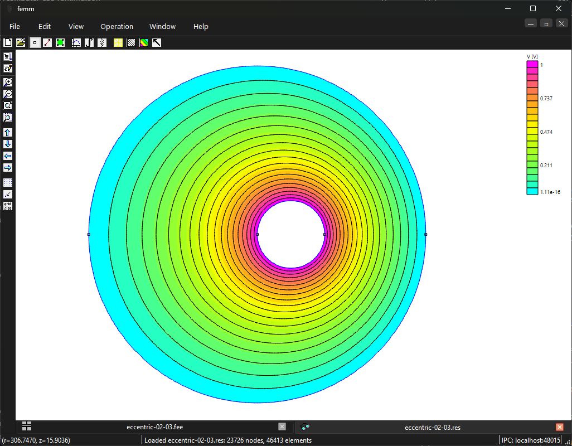The height and width of the screenshot is (446, 572).
Task: Click the zoom to fit icon
Action: (x=8, y=105)
